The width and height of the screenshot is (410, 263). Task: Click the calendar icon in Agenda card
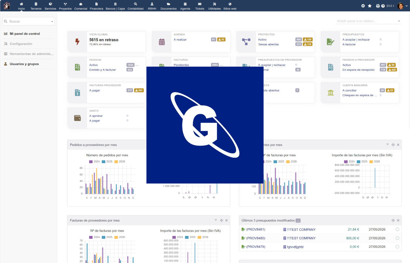[x=162, y=42]
